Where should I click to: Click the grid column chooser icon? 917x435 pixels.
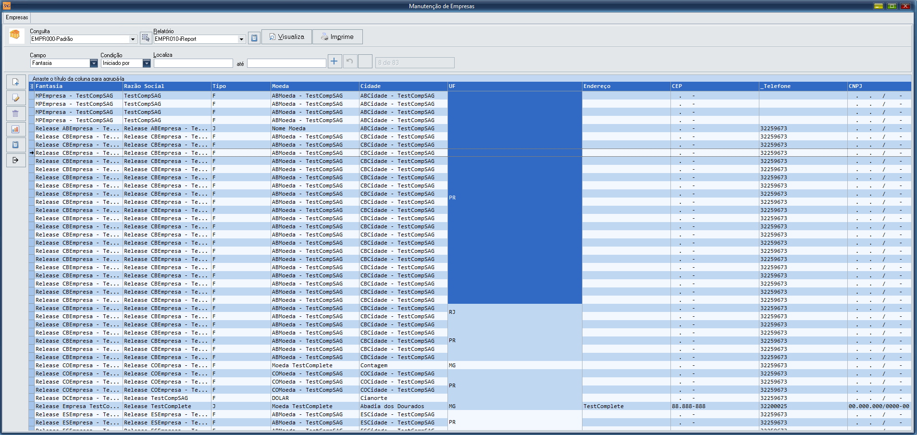[32, 87]
